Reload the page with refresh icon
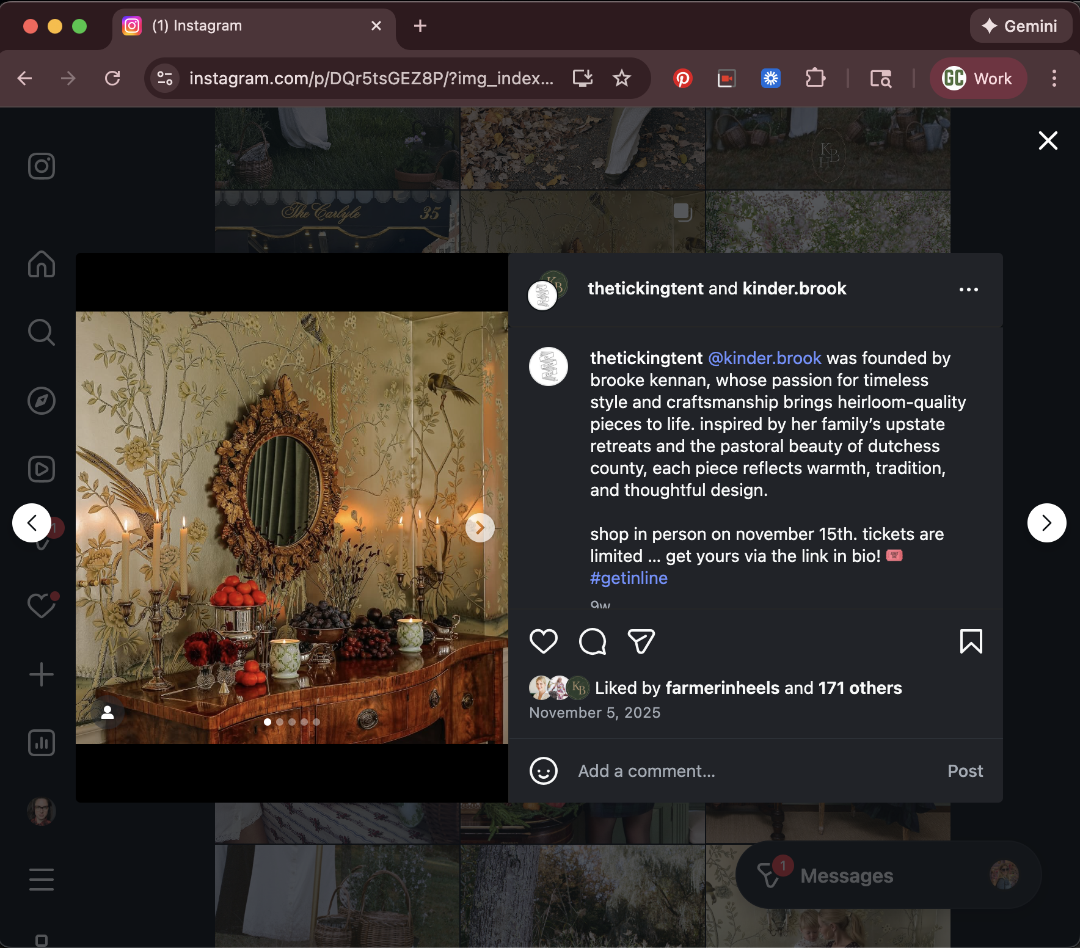The height and width of the screenshot is (948, 1080). [x=112, y=78]
